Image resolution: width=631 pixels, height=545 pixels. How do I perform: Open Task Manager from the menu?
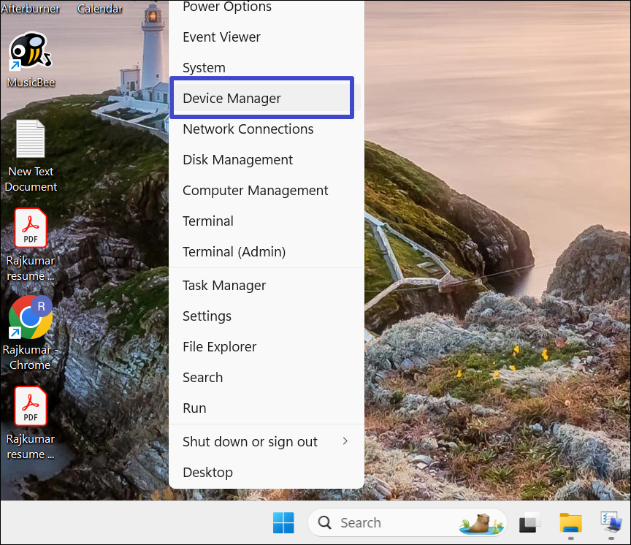[224, 286]
